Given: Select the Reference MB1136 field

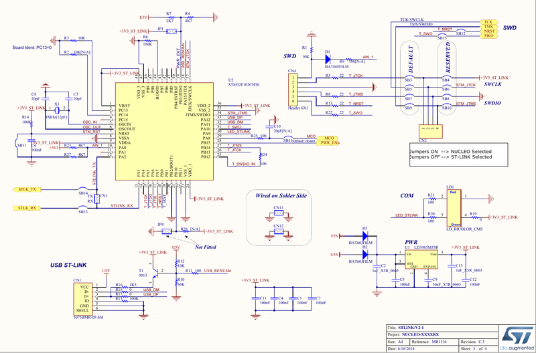Looking at the screenshot, I should coord(433,342).
